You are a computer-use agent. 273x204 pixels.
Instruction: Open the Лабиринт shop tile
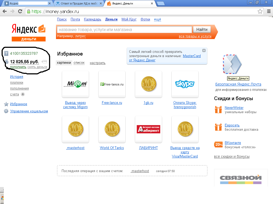148,129
